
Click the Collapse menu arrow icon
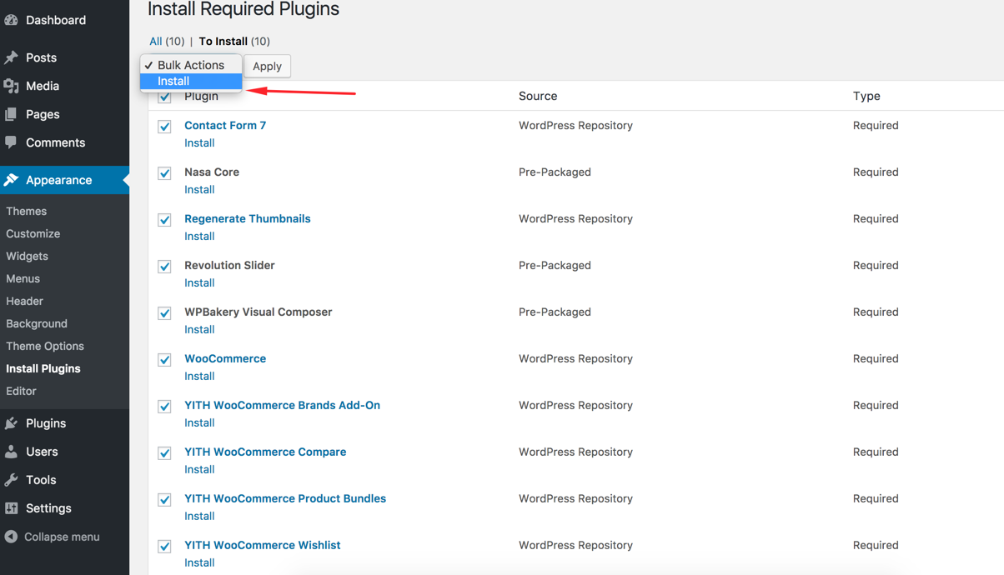[x=12, y=537]
